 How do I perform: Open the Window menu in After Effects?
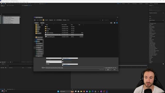coord(24,2)
